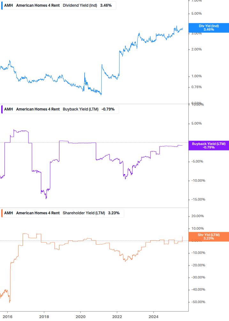Click the blue color bar beside Dividend Yield legend
229x321 pixels.
[x=2, y=5]
